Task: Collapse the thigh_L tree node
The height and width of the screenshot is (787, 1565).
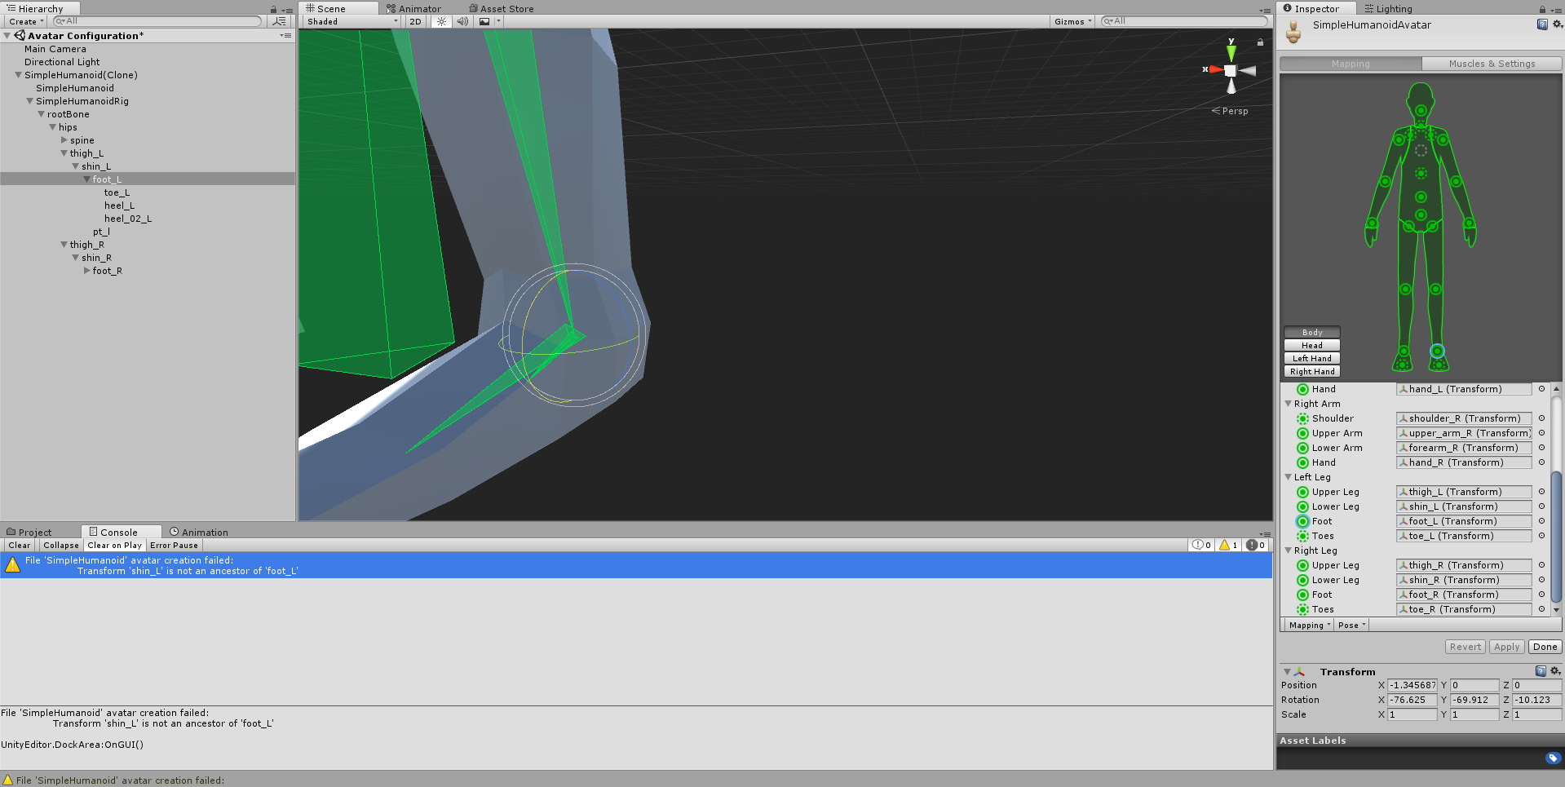Action: 64,153
